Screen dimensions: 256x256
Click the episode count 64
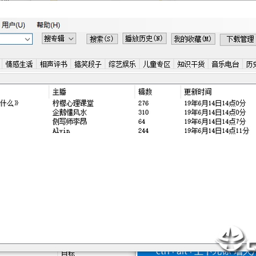[142, 122]
